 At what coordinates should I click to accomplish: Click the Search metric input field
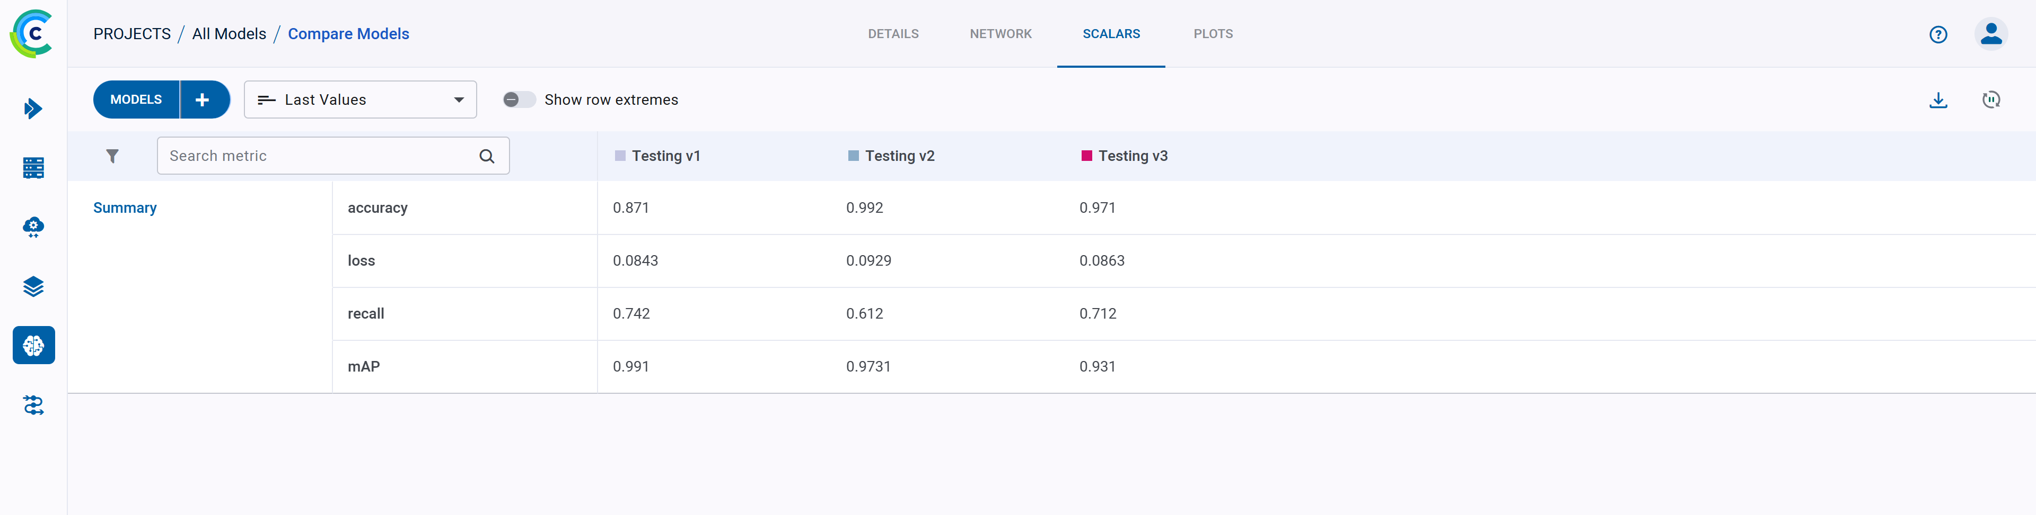(x=320, y=156)
